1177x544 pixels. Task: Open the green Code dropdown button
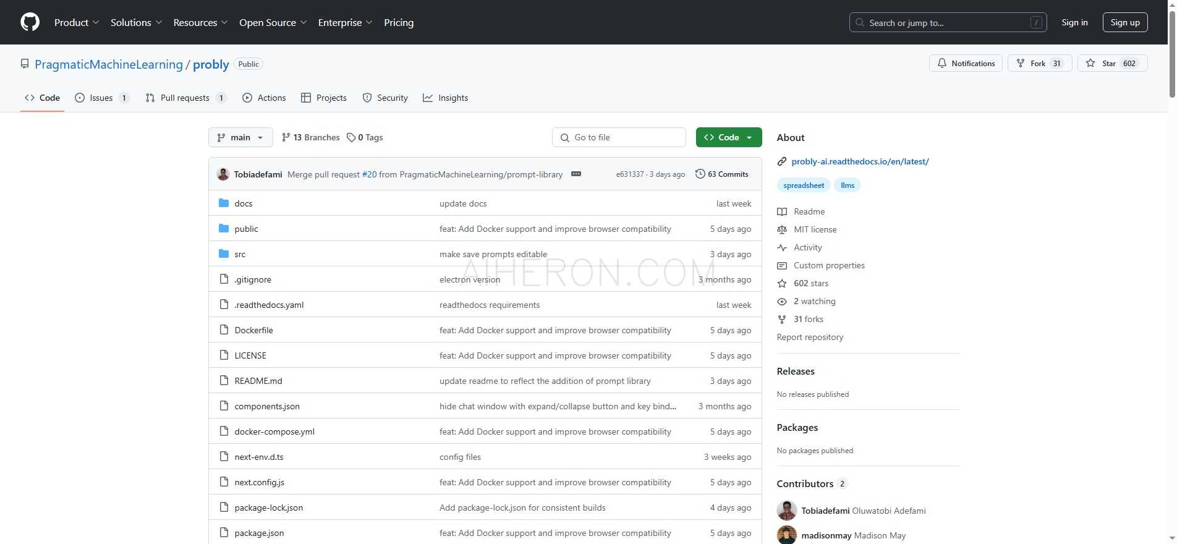click(729, 137)
